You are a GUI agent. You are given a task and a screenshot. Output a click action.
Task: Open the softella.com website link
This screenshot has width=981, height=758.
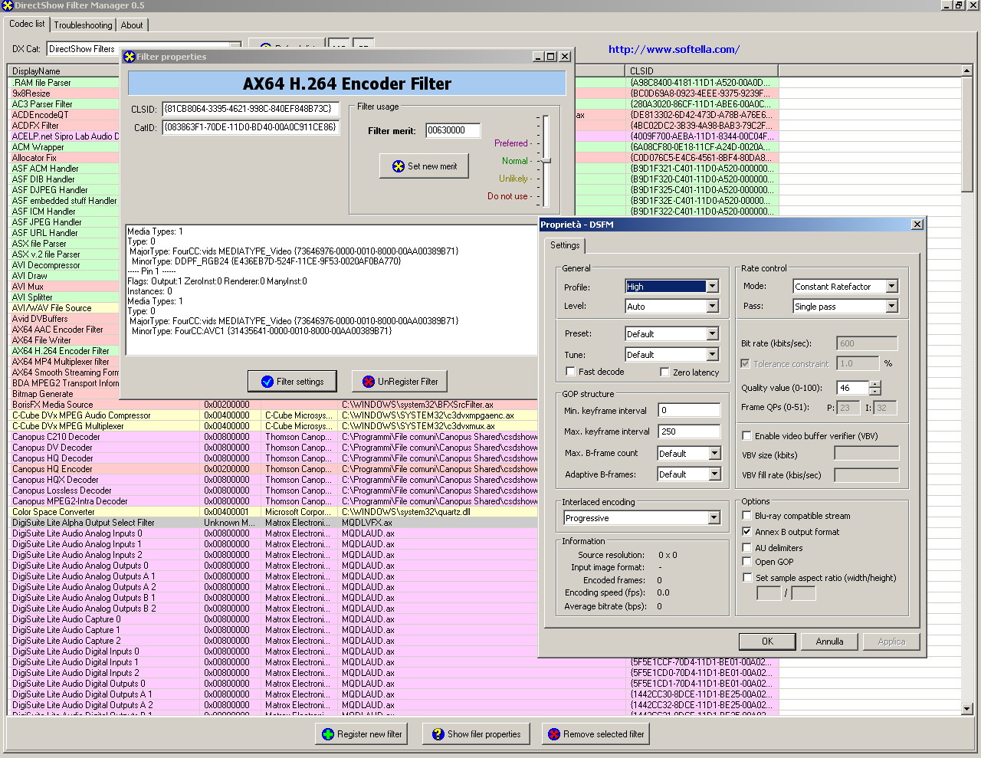674,49
